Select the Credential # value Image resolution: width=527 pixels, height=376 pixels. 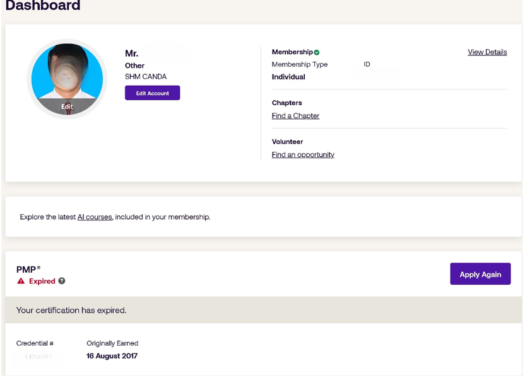tap(37, 356)
